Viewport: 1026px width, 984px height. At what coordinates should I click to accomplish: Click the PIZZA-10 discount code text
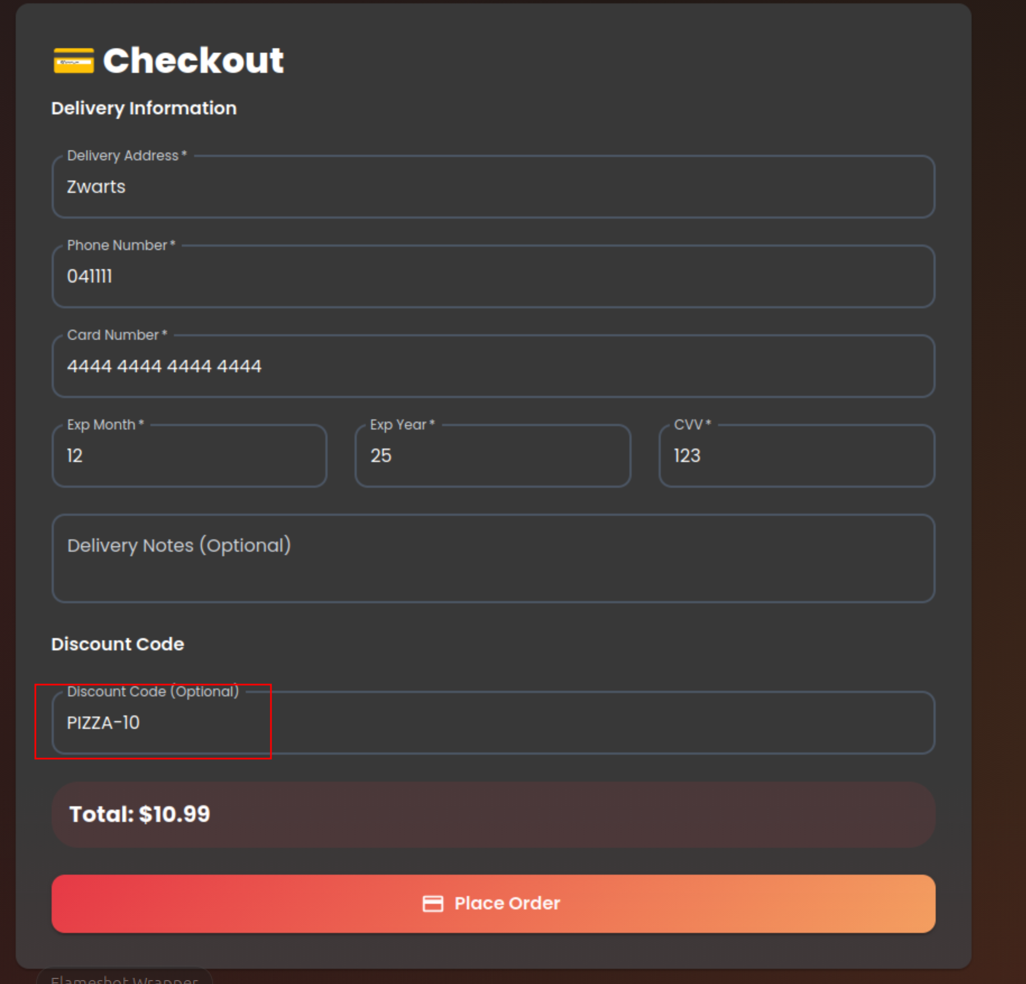point(103,723)
